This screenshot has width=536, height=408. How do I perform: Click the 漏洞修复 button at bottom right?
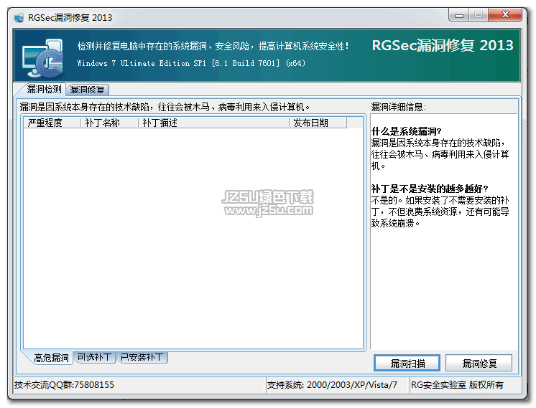pos(479,364)
